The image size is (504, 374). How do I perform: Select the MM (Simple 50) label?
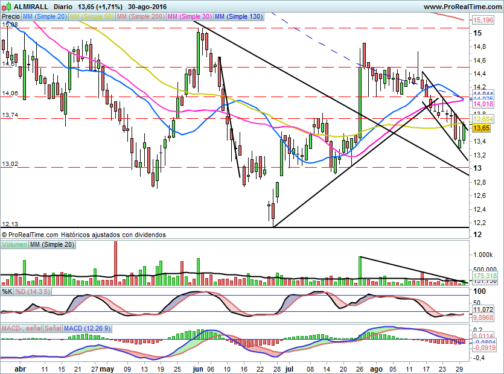(92, 16)
